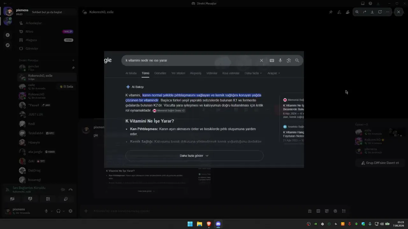Open the volume speaker icon in system tray
The height and width of the screenshot is (229, 408).
point(382,224)
